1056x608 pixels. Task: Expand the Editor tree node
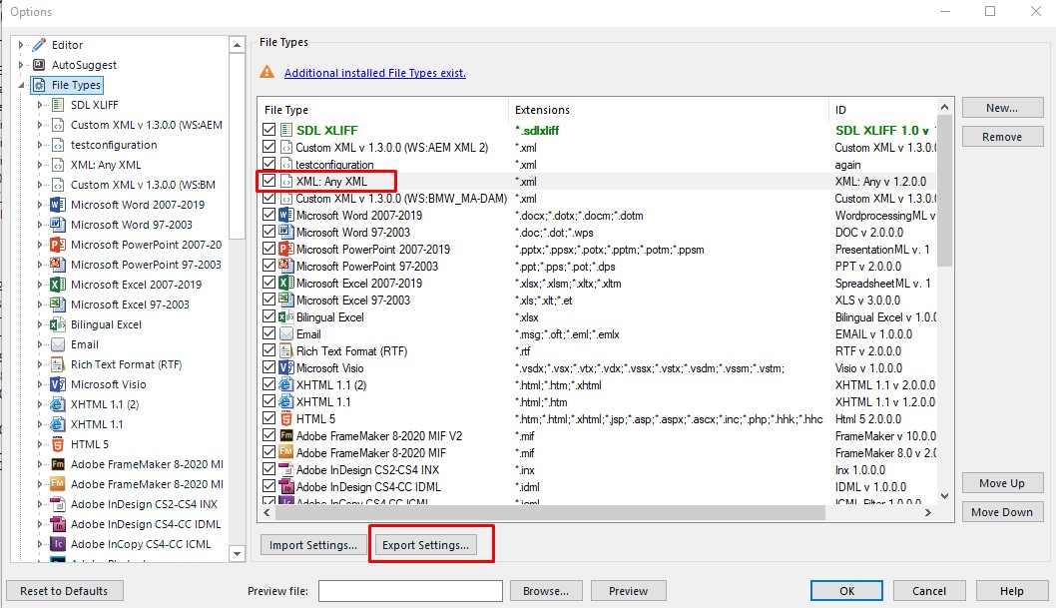[21, 45]
